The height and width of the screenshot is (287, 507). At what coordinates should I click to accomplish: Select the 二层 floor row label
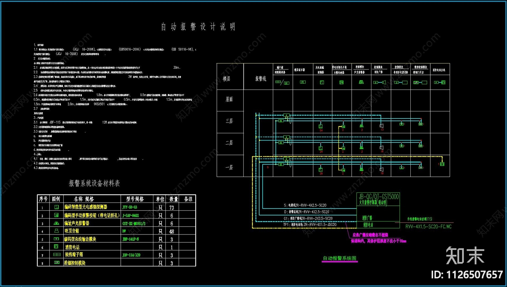pos(229,143)
